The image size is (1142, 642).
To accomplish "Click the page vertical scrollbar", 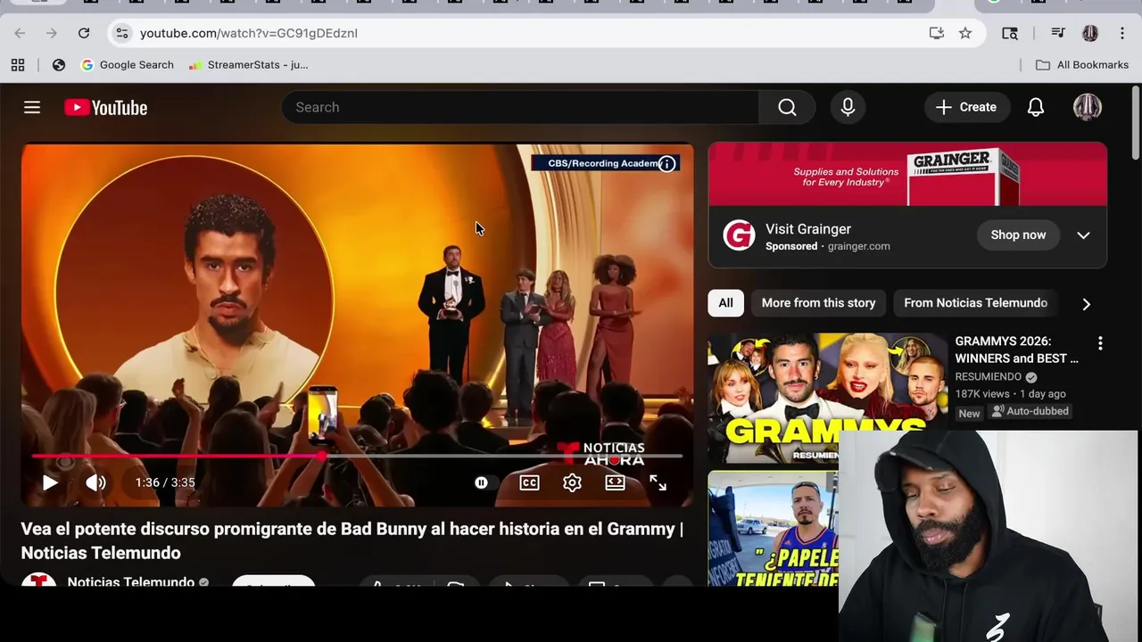I will (x=1135, y=122).
